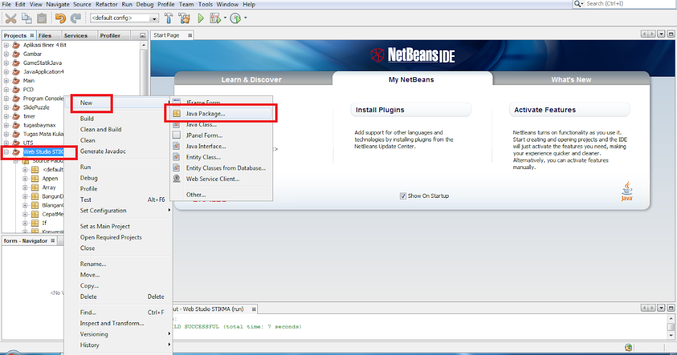Click the Clean and Build Project icon
This screenshot has width=677, height=355.
(x=184, y=17)
